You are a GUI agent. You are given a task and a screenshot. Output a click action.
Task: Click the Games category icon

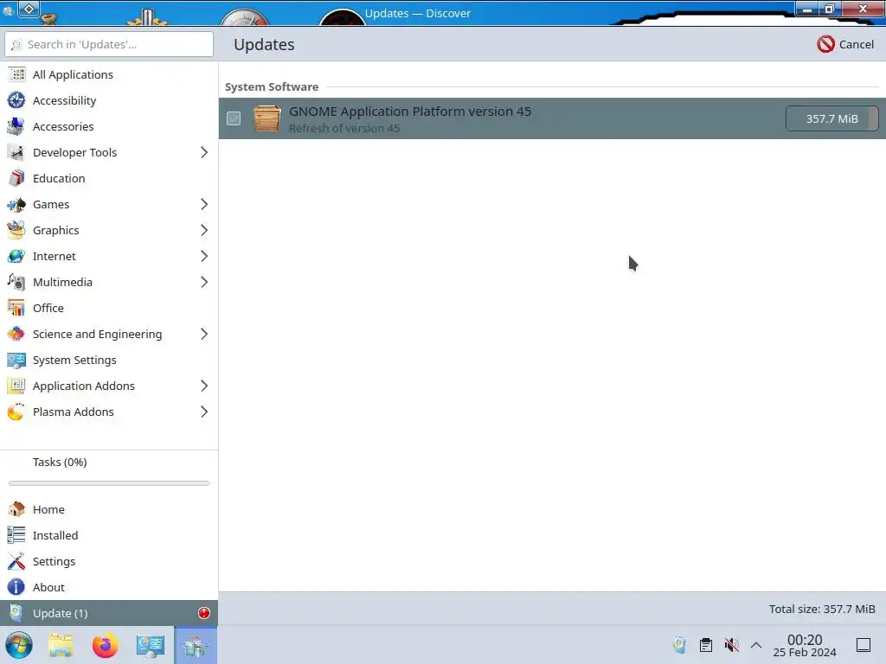click(16, 204)
